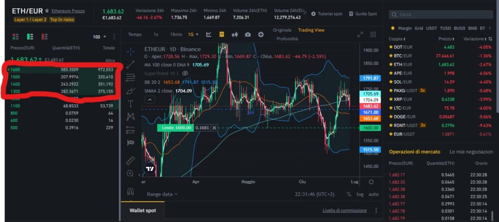
Task: Open Livello di commissione link
Action: (345, 210)
